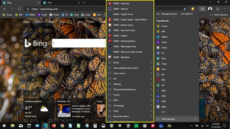230x129 pixels.
Task: Click Manage favorites
Action: (177, 14)
